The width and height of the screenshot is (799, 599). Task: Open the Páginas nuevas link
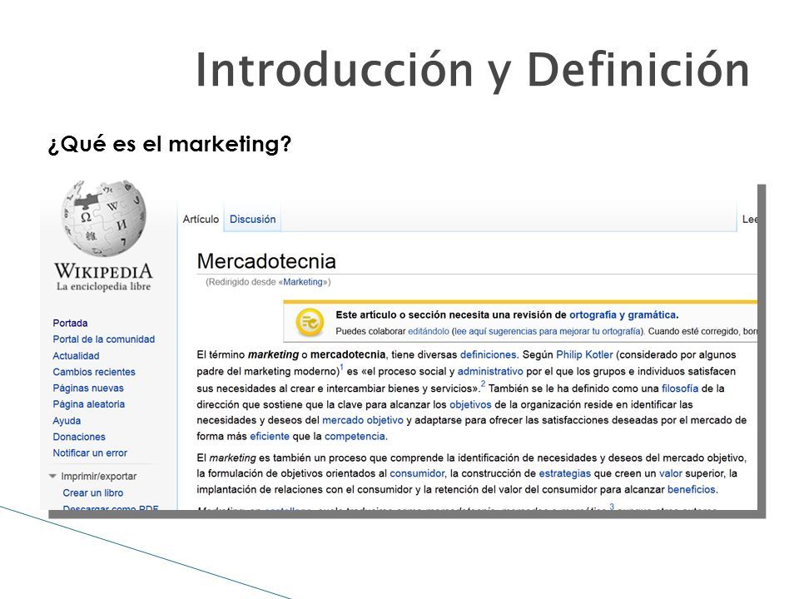[88, 389]
